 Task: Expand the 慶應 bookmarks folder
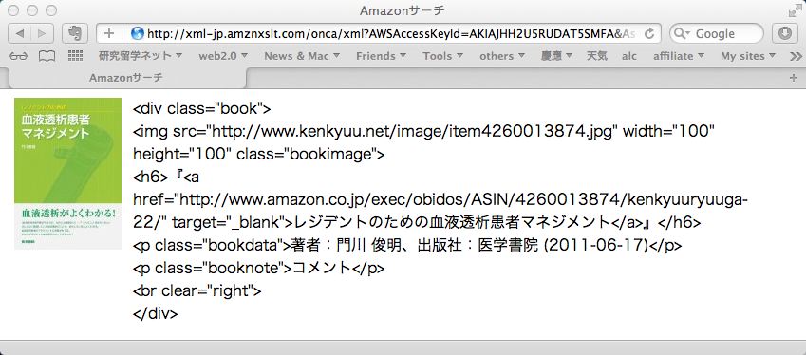[x=556, y=56]
